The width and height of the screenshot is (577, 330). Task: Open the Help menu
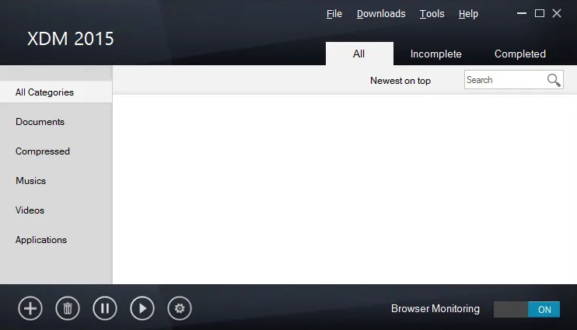coord(468,14)
